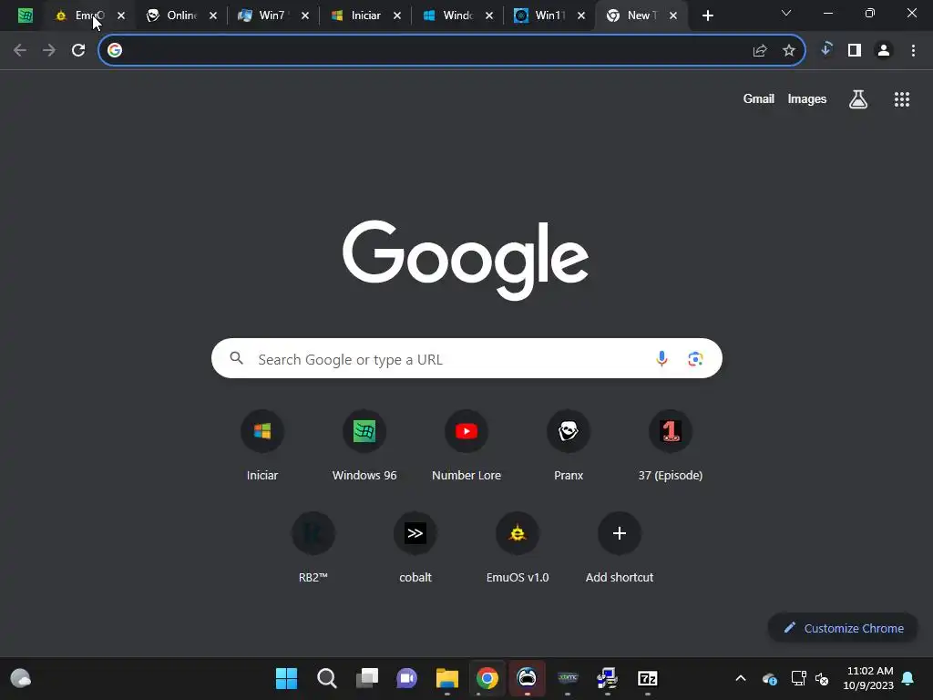Open the clock showing 11:02 AM
The image size is (933, 700).
click(x=868, y=678)
